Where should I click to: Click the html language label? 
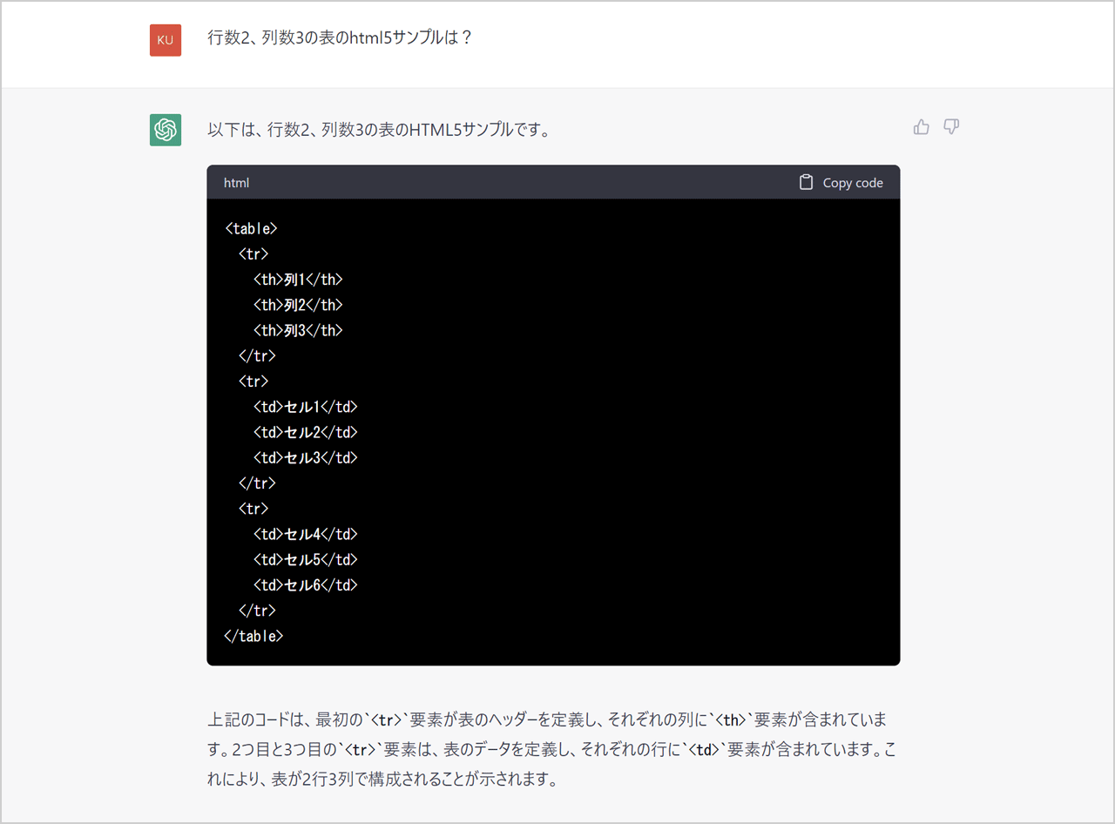[236, 183]
